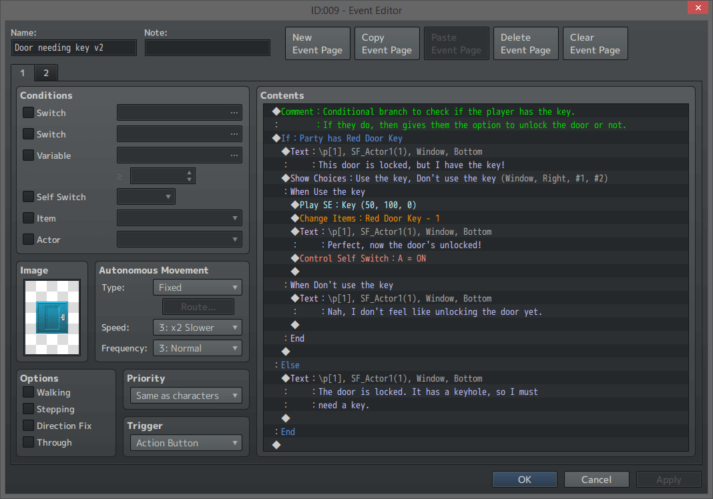Change the Speed dropdown value
Viewport: 713px width, 499px height.
pyautogui.click(x=197, y=328)
